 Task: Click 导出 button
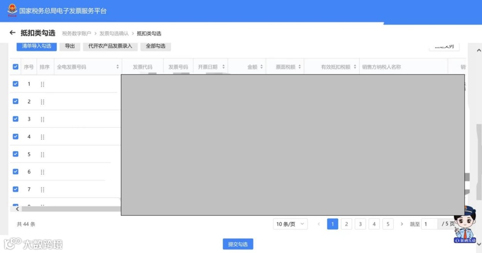pos(70,46)
